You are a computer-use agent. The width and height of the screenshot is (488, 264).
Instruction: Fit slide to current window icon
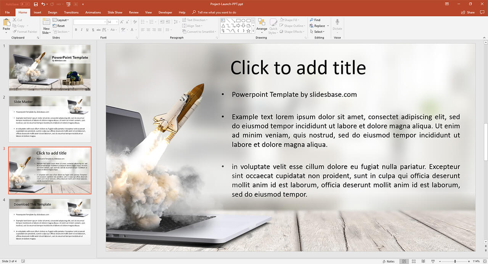coord(484,261)
